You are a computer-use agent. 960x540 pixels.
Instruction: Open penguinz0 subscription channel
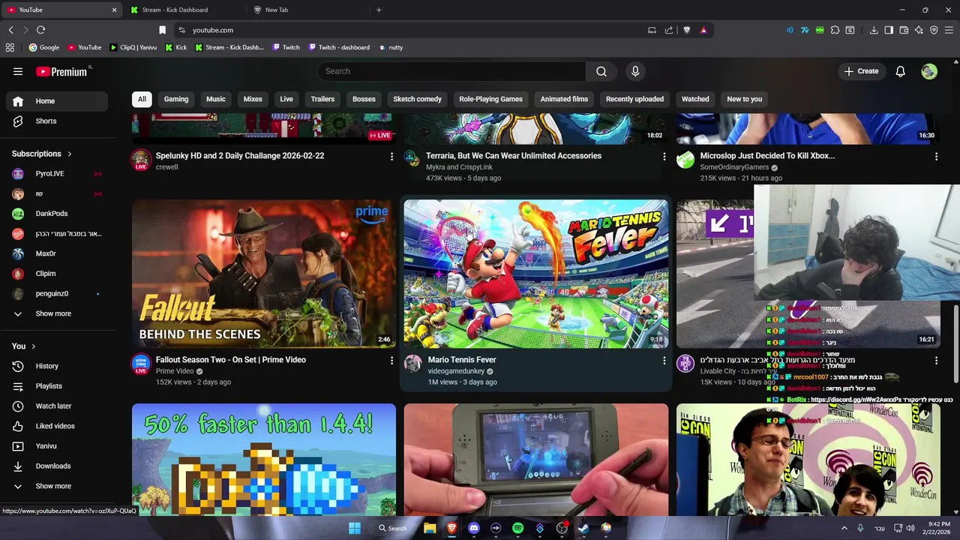pos(57,293)
